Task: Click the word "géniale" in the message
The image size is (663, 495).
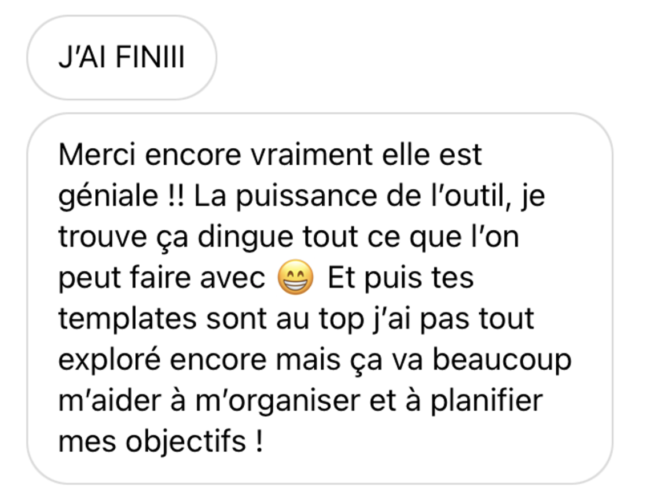Action: tap(108, 197)
